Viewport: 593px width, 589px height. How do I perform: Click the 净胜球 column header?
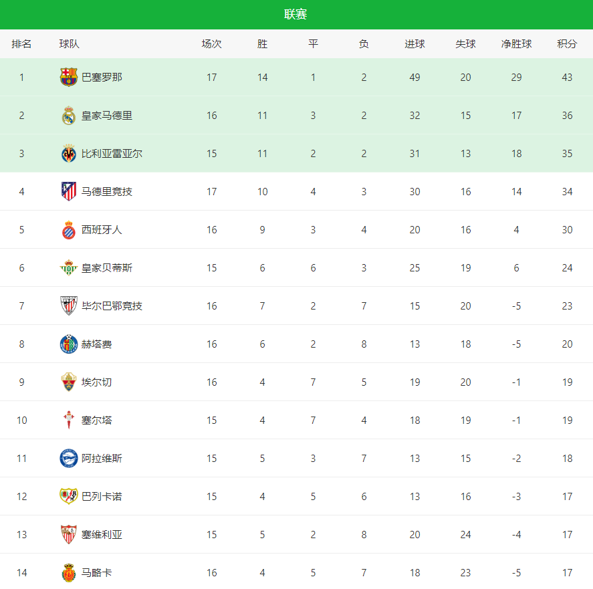[x=516, y=44]
